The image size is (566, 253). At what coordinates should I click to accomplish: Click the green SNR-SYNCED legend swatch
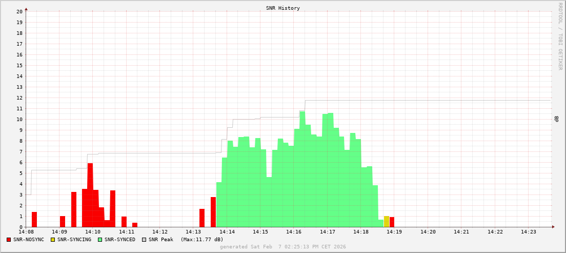[100, 240]
